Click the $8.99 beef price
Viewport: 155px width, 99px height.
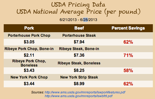click(x=79, y=84)
